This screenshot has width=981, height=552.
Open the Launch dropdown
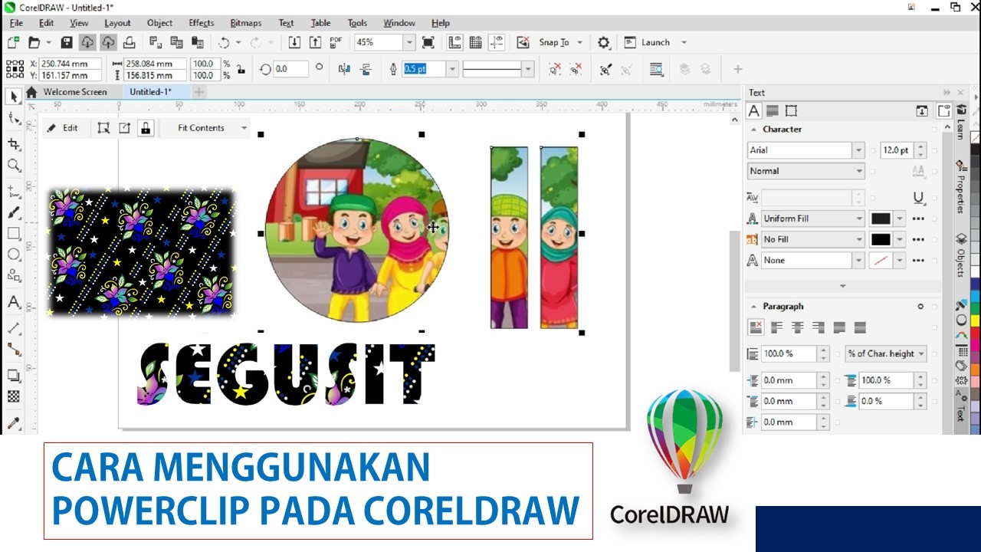coord(684,42)
